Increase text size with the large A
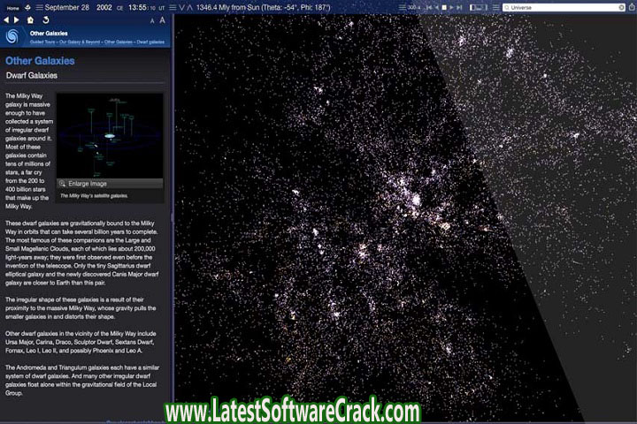Image resolution: width=637 pixels, height=424 pixels. click(162, 20)
